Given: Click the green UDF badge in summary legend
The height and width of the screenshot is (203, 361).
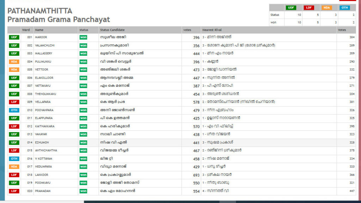Looking at the screenshot, I should [x=291, y=7].
